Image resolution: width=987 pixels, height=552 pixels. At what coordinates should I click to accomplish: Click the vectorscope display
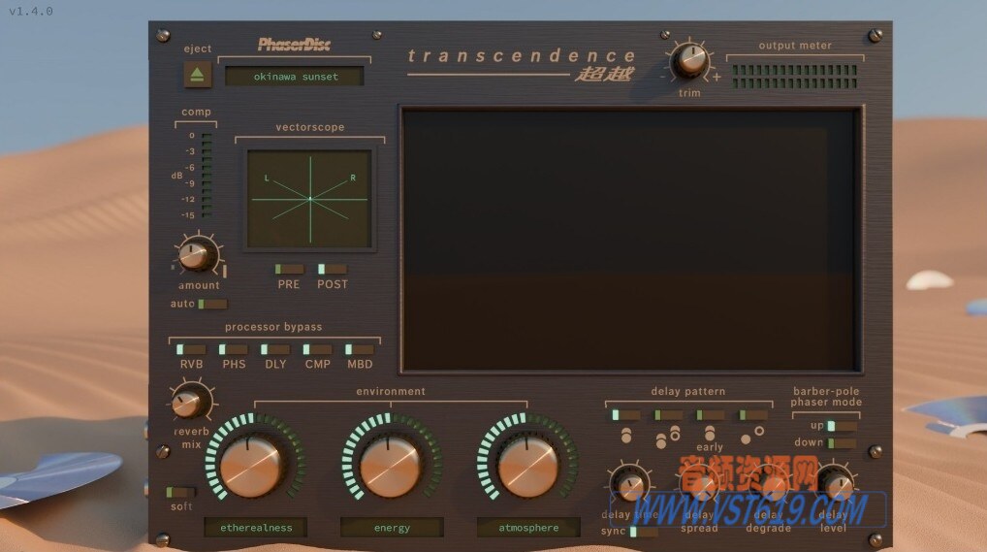(309, 199)
